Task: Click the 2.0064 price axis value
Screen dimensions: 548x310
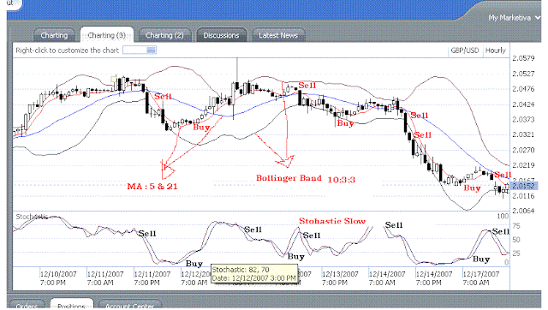Action: [523, 211]
